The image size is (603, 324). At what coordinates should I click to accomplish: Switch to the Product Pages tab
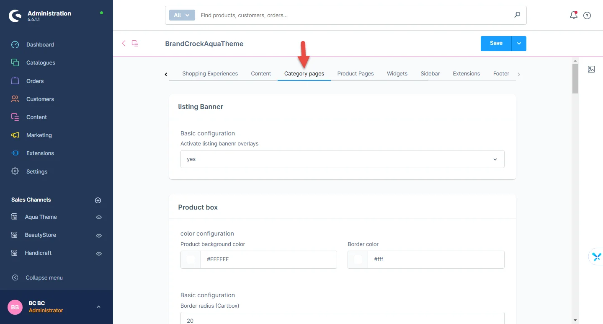pos(355,73)
